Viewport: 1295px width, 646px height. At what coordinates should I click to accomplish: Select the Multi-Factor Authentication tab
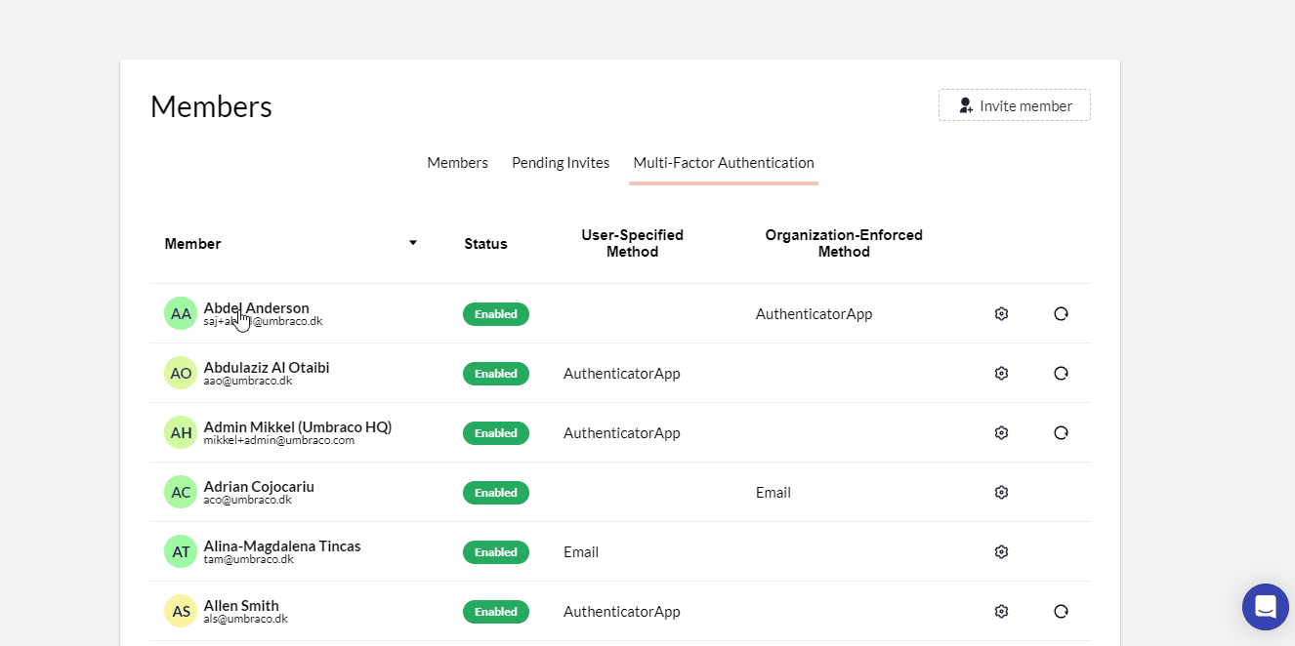coord(724,163)
